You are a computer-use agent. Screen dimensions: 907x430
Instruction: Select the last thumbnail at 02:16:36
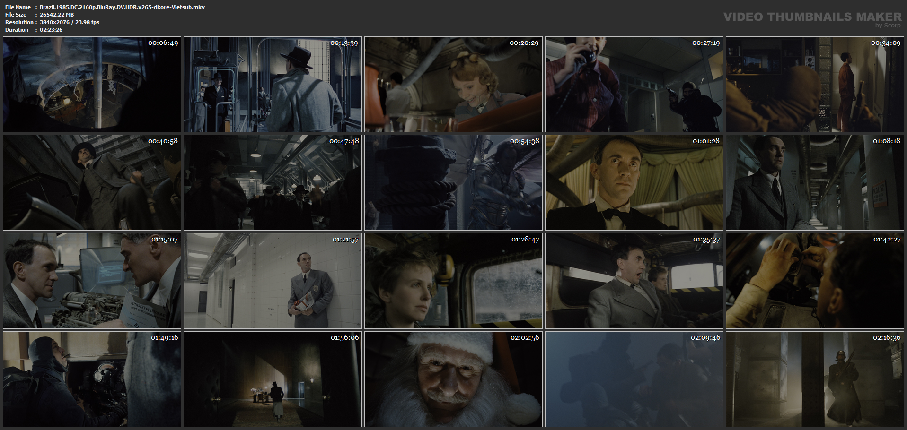pos(815,379)
